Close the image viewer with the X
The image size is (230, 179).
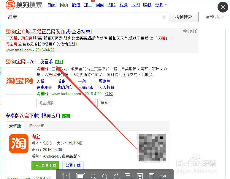223,7
